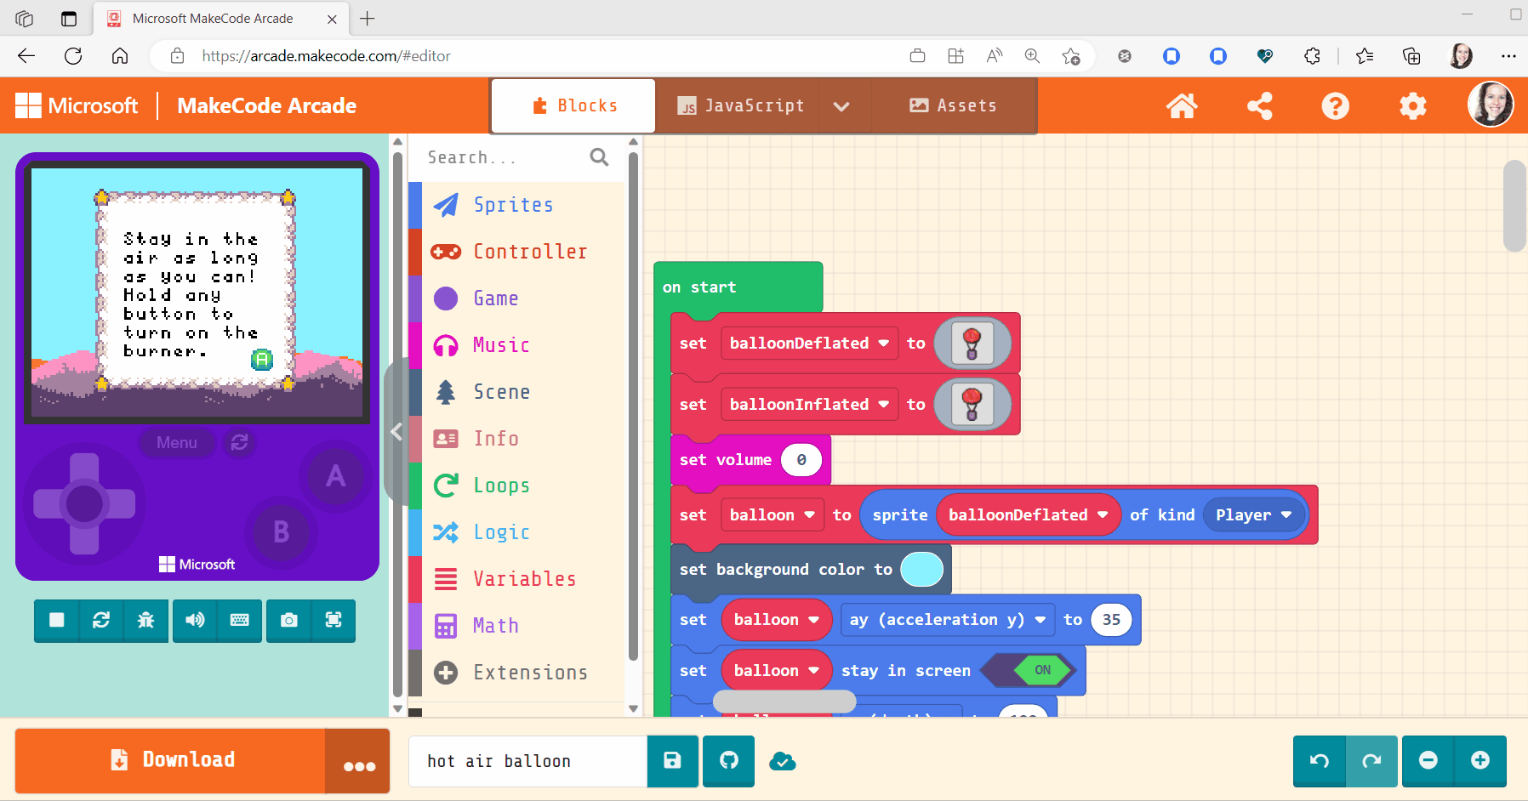This screenshot has height=801, width=1528.
Task: Click the background color swatch
Action: tap(923, 569)
